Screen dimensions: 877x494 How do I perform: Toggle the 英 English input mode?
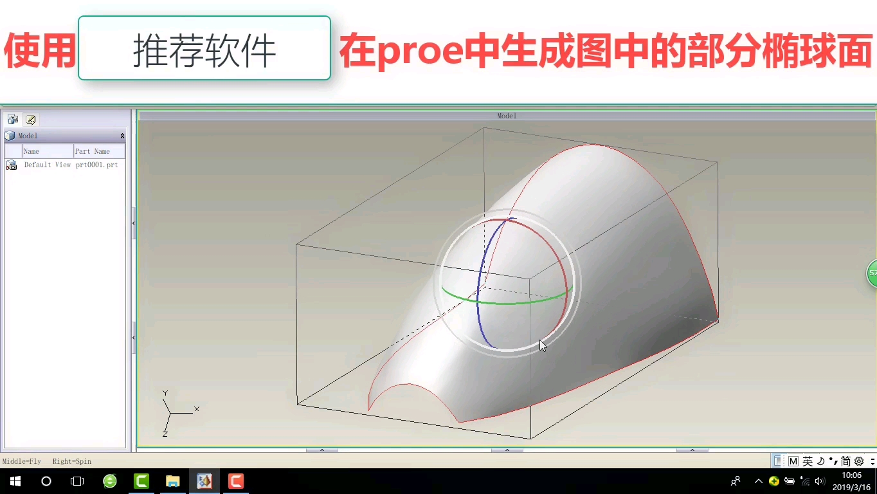point(808,461)
